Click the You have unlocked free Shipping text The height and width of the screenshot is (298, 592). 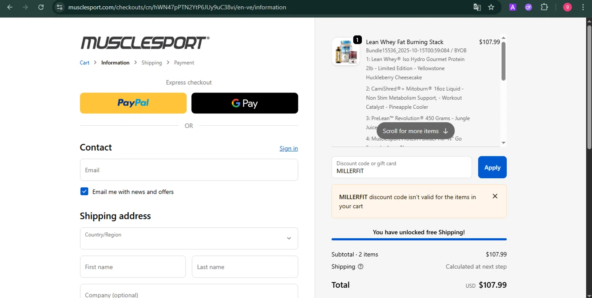(x=419, y=232)
